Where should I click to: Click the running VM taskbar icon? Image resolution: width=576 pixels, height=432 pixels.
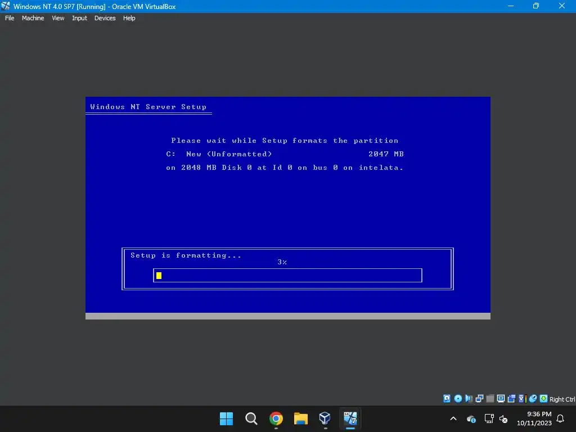[350, 418]
